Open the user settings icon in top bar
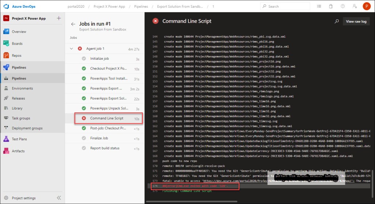The image size is (375, 204). pos(354,6)
